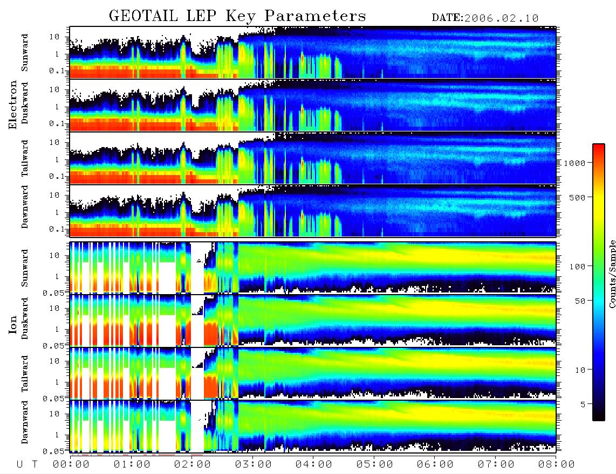
Task: Click the Electron Dawnward spectrogram panel
Action: point(313,211)
